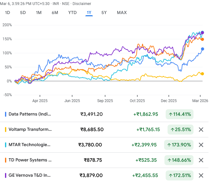This screenshot has height=182, width=211.
Task: Click the 148.66% change badge
Action: coord(179,160)
